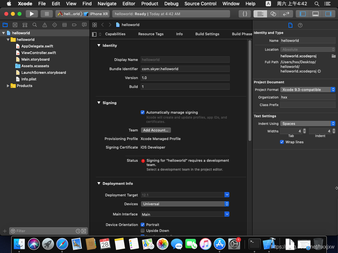This screenshot has width=338, height=253.
Task: Toggle the Inspectors panel
Action: coord(328,14)
